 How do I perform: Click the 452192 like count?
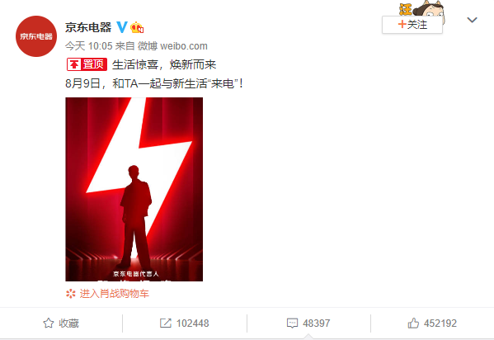click(440, 323)
